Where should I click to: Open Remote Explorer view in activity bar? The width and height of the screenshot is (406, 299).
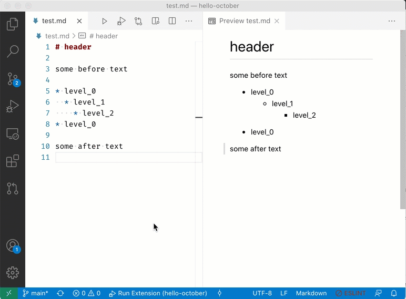click(13, 134)
